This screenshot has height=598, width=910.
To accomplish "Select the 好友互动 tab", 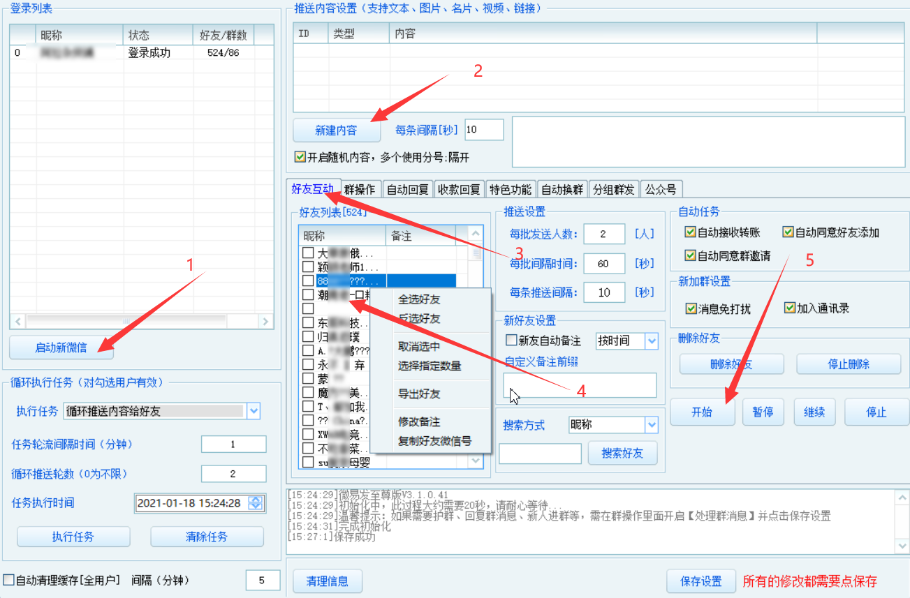I will click(313, 188).
